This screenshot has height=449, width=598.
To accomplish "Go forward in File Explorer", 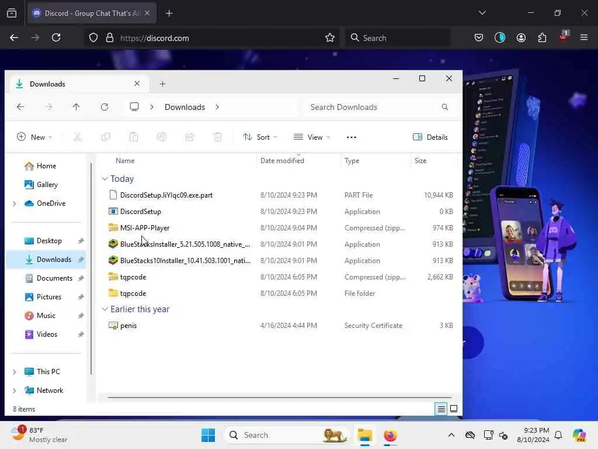I will [48, 107].
